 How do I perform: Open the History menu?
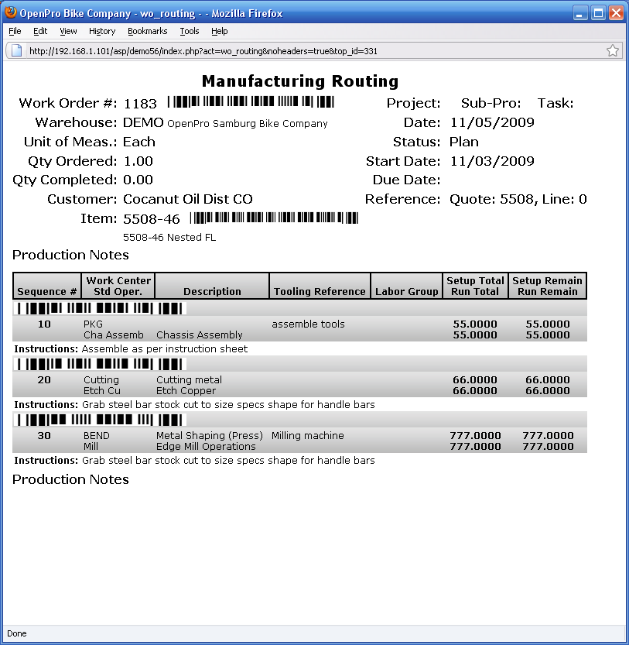click(x=102, y=31)
